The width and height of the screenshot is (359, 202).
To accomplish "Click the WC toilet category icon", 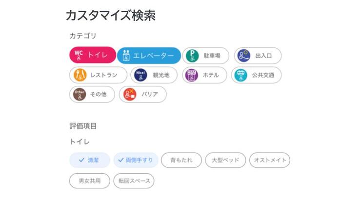I will 79,56.
